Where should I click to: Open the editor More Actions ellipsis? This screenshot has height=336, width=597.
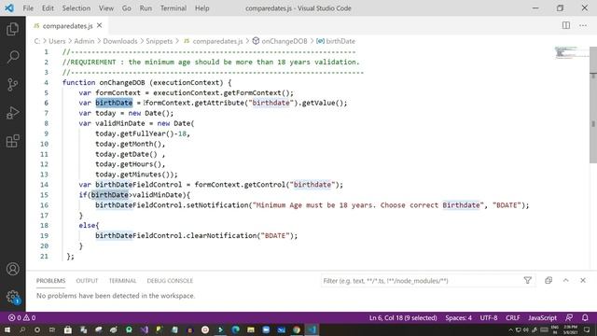pyautogui.click(x=583, y=25)
